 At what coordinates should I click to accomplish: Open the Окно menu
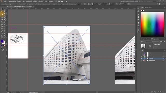tap(46, 1)
